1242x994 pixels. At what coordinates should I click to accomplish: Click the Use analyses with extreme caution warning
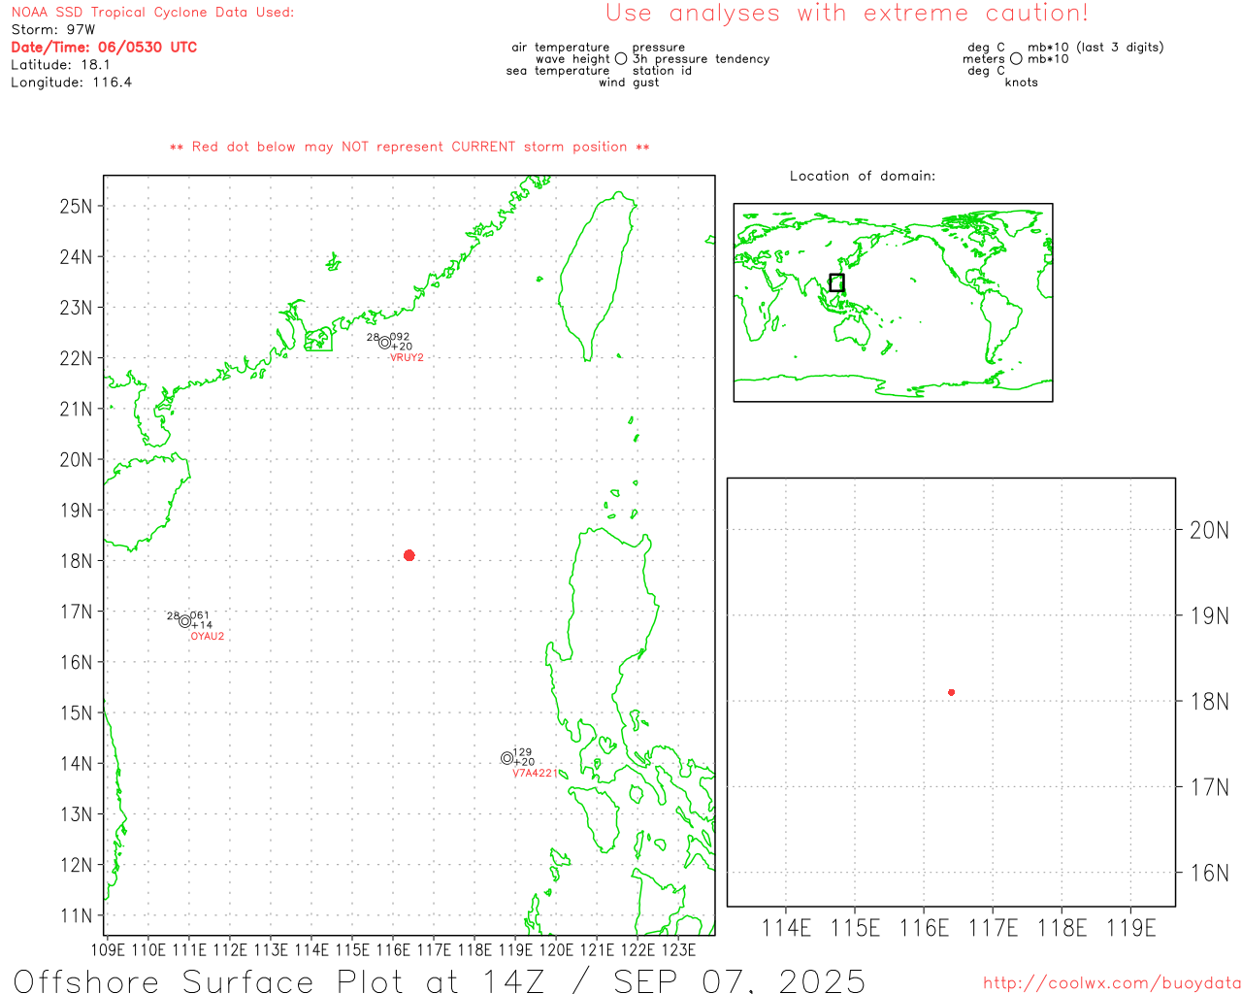point(847,14)
